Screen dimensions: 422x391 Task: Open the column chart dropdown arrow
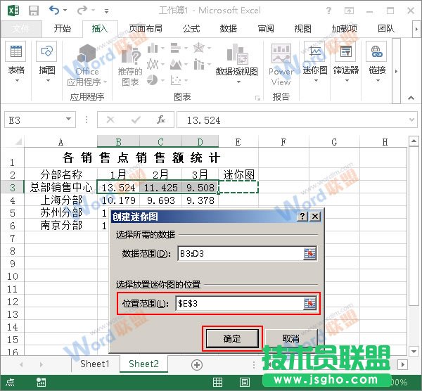(x=162, y=49)
